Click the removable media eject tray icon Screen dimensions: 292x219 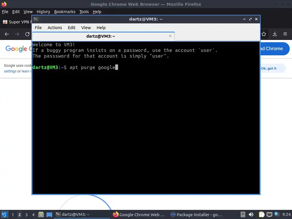[243, 214]
